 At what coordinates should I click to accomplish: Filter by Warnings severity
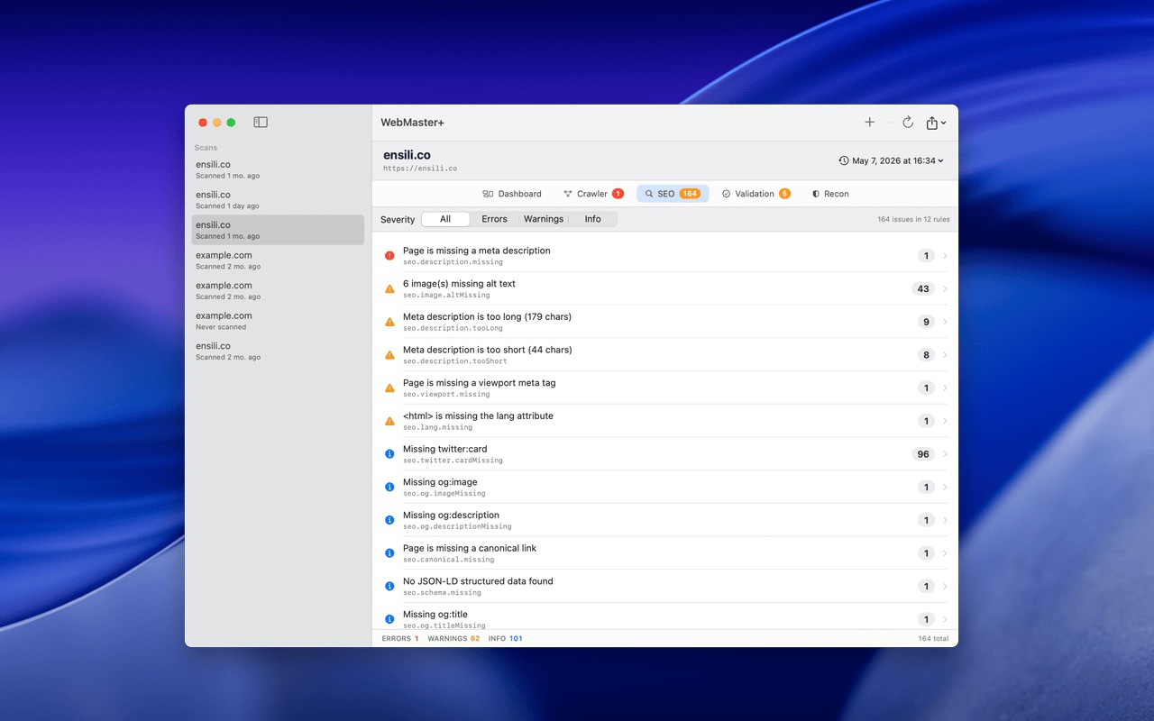(x=544, y=219)
